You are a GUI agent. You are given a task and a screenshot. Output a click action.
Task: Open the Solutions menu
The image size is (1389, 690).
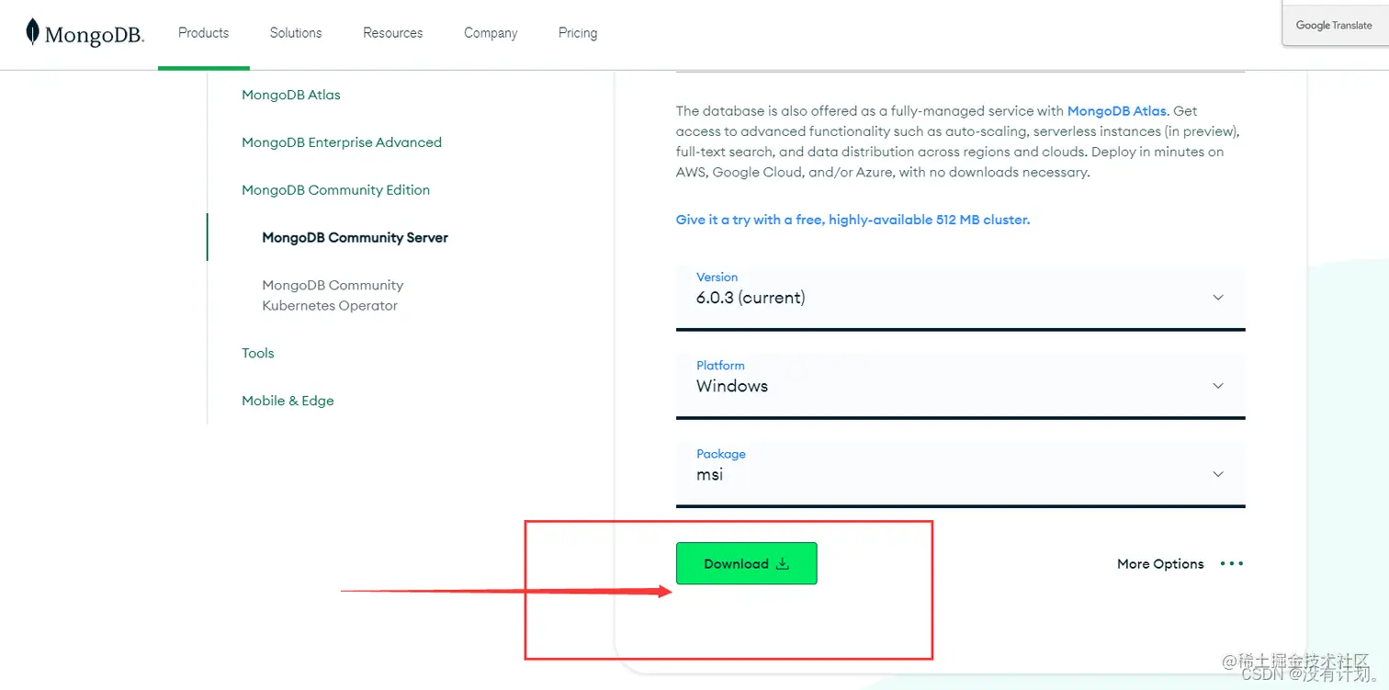click(x=296, y=33)
